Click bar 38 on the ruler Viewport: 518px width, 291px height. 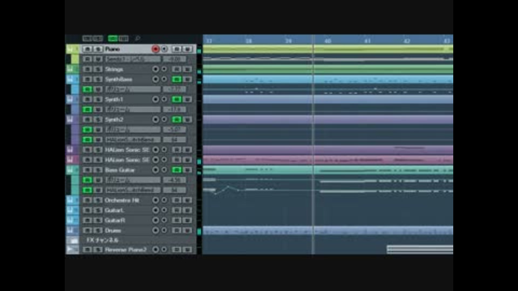point(248,41)
